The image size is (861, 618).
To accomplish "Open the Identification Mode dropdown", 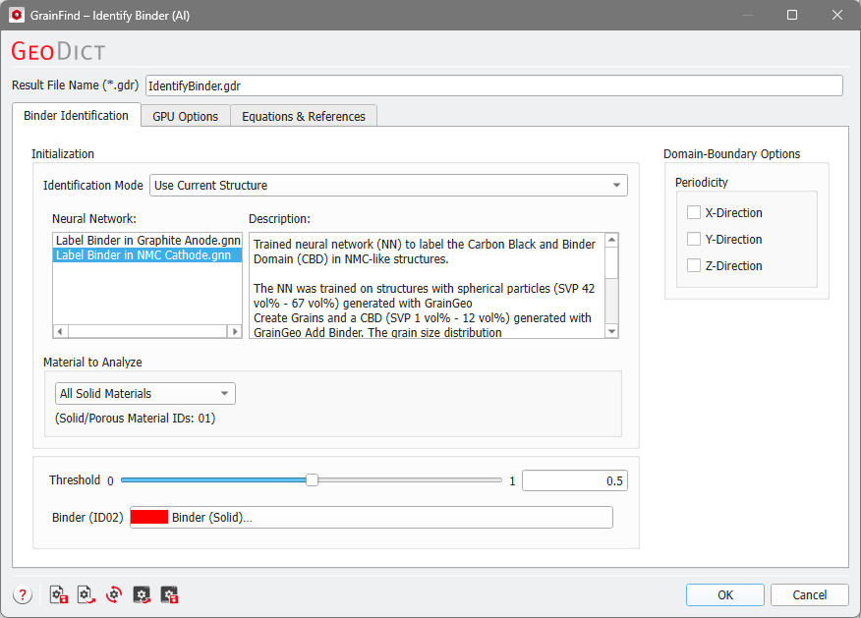I will point(388,186).
